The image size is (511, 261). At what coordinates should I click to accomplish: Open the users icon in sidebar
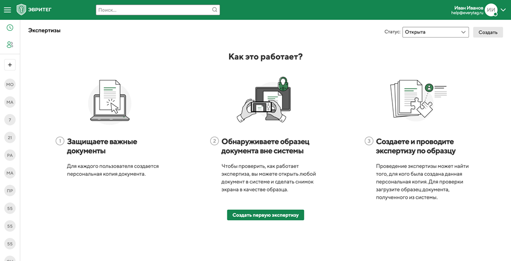pyautogui.click(x=10, y=45)
